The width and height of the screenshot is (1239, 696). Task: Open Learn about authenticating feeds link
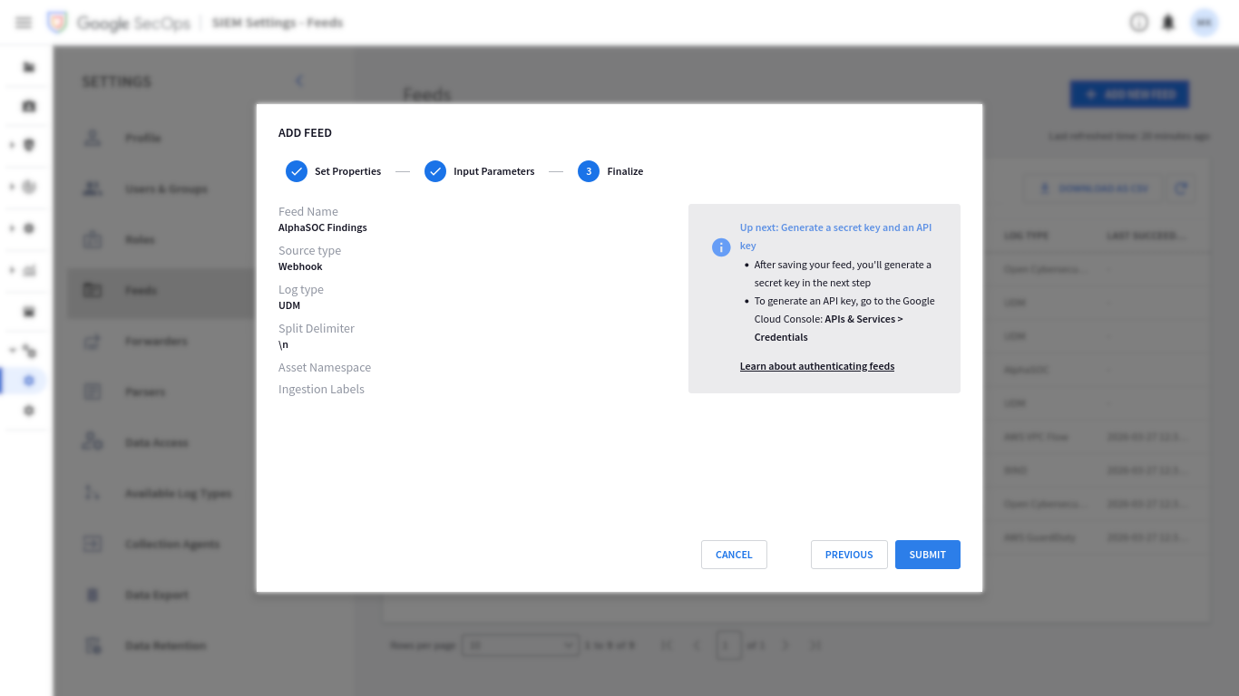coord(817,366)
